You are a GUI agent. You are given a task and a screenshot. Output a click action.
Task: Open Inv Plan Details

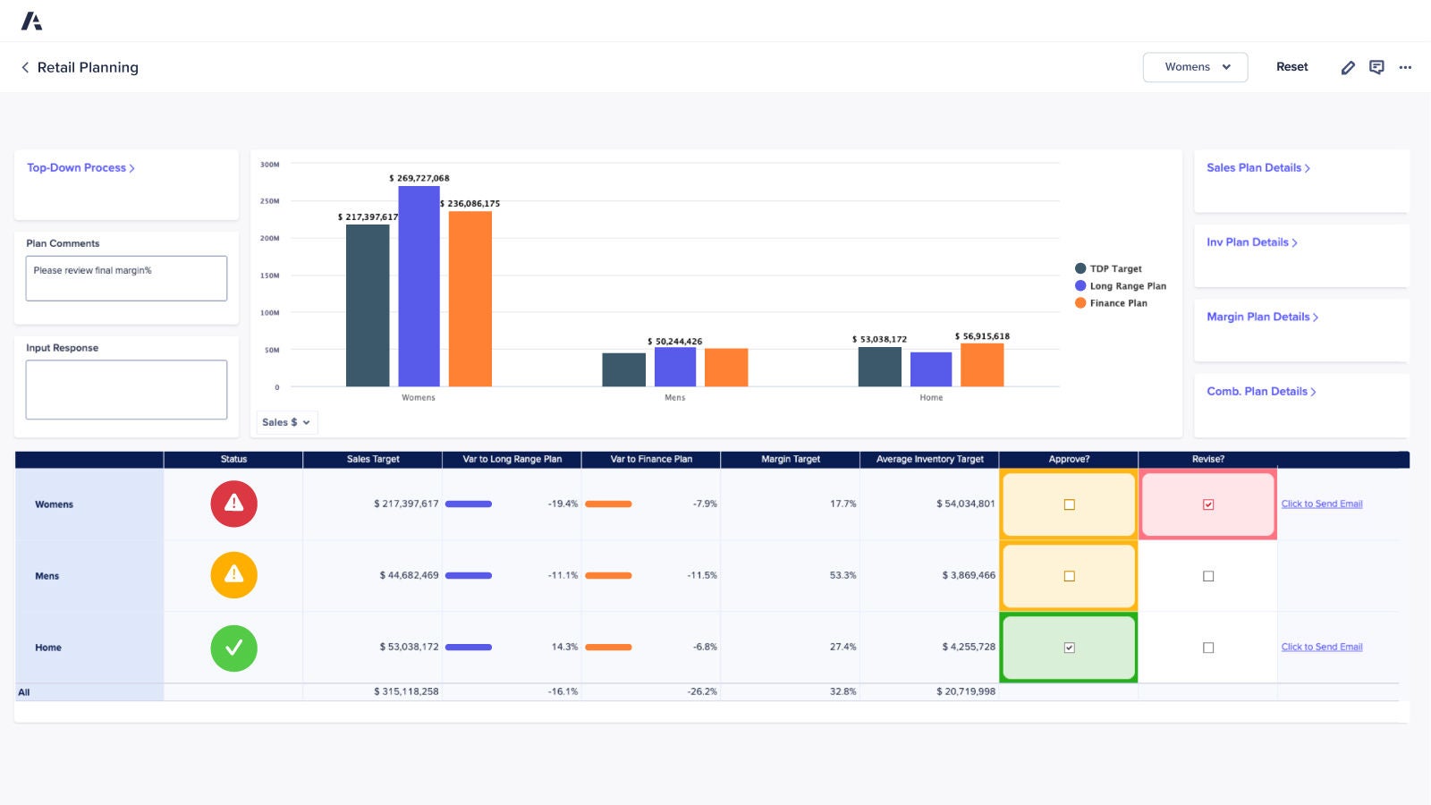coord(1250,241)
